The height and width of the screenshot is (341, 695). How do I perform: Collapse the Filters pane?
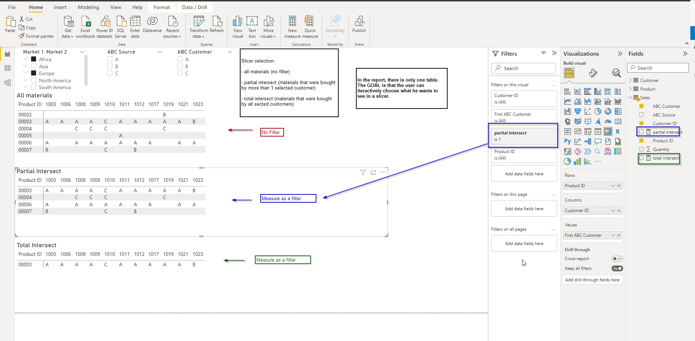[554, 53]
